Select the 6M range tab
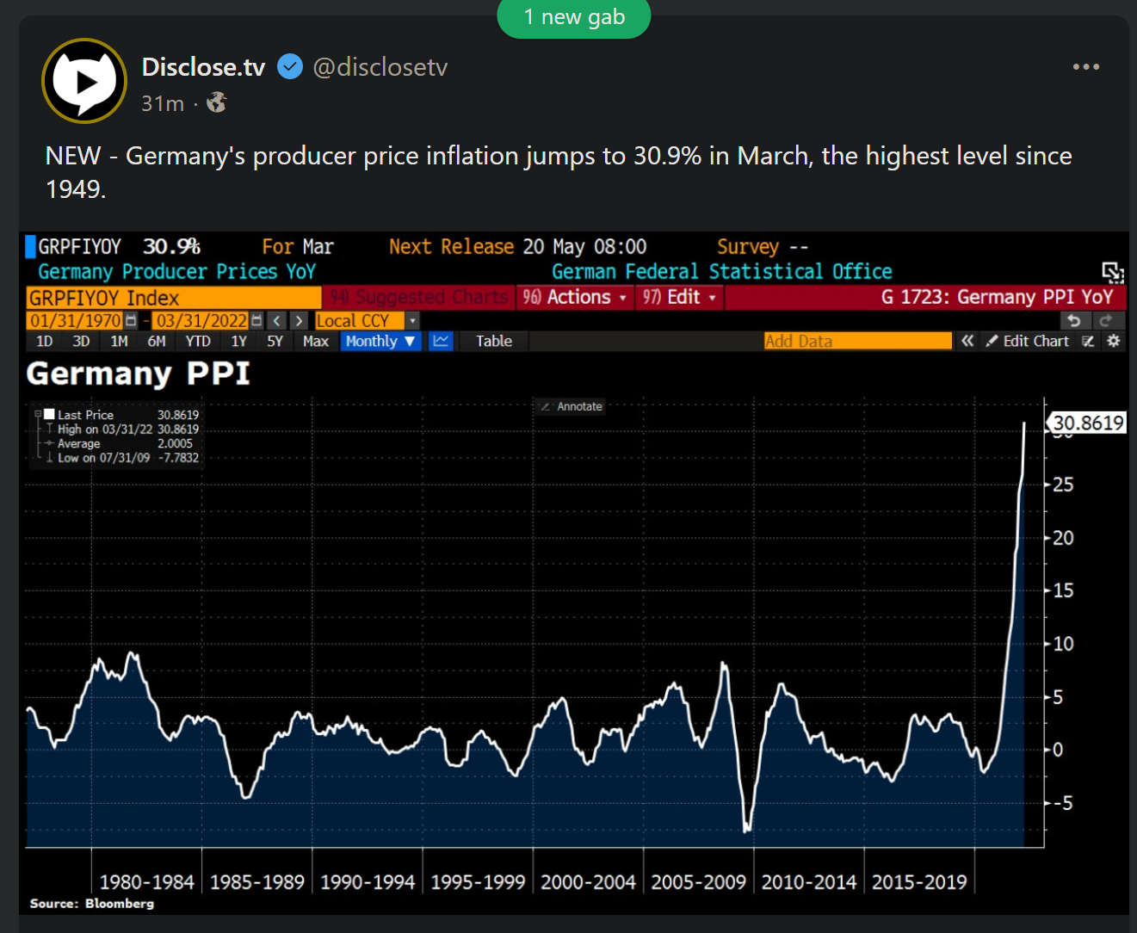This screenshot has height=933, width=1137. (157, 341)
